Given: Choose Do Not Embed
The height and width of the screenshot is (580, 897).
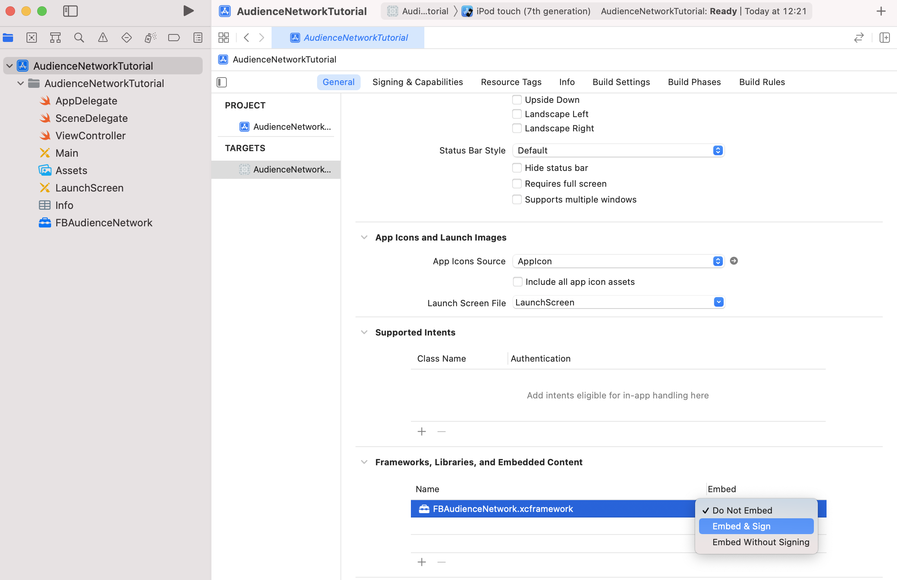Looking at the screenshot, I should point(756,510).
